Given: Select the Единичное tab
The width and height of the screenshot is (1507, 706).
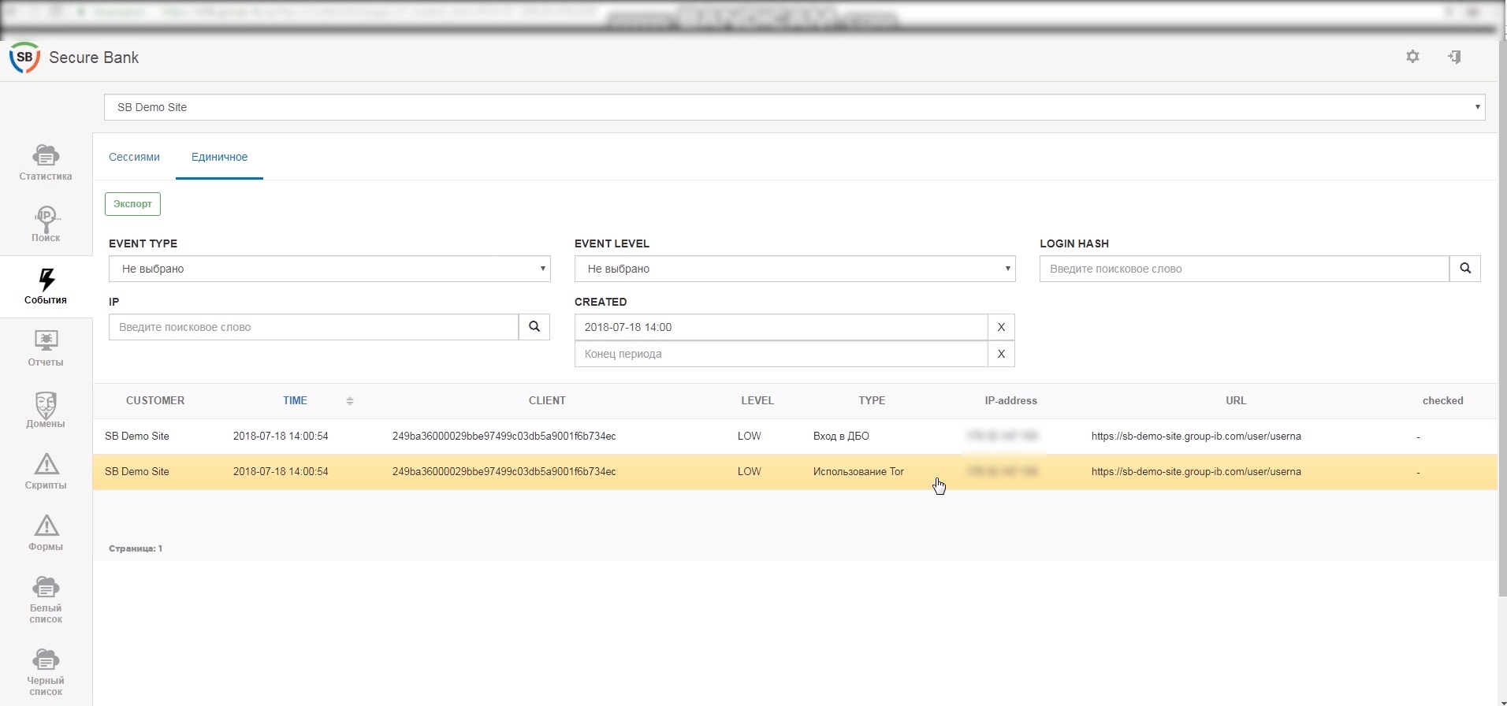Looking at the screenshot, I should [x=219, y=157].
